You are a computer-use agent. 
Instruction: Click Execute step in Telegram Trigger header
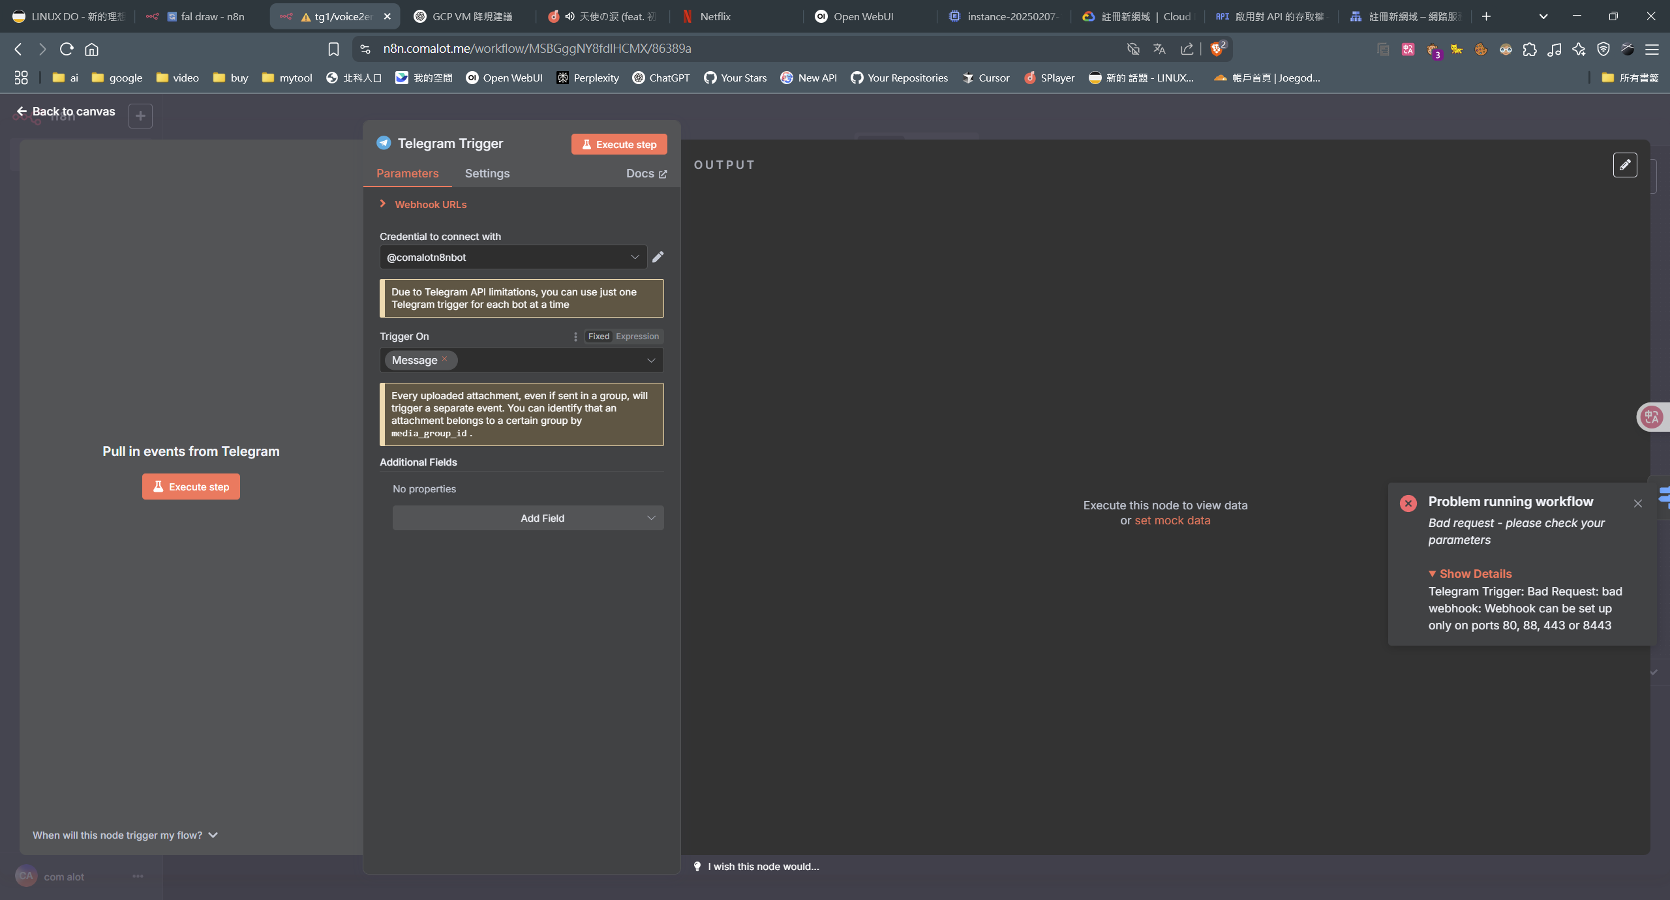point(619,144)
